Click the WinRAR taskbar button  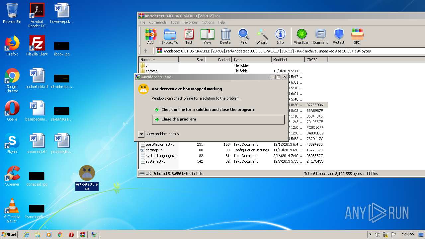pyautogui.click(x=83, y=235)
